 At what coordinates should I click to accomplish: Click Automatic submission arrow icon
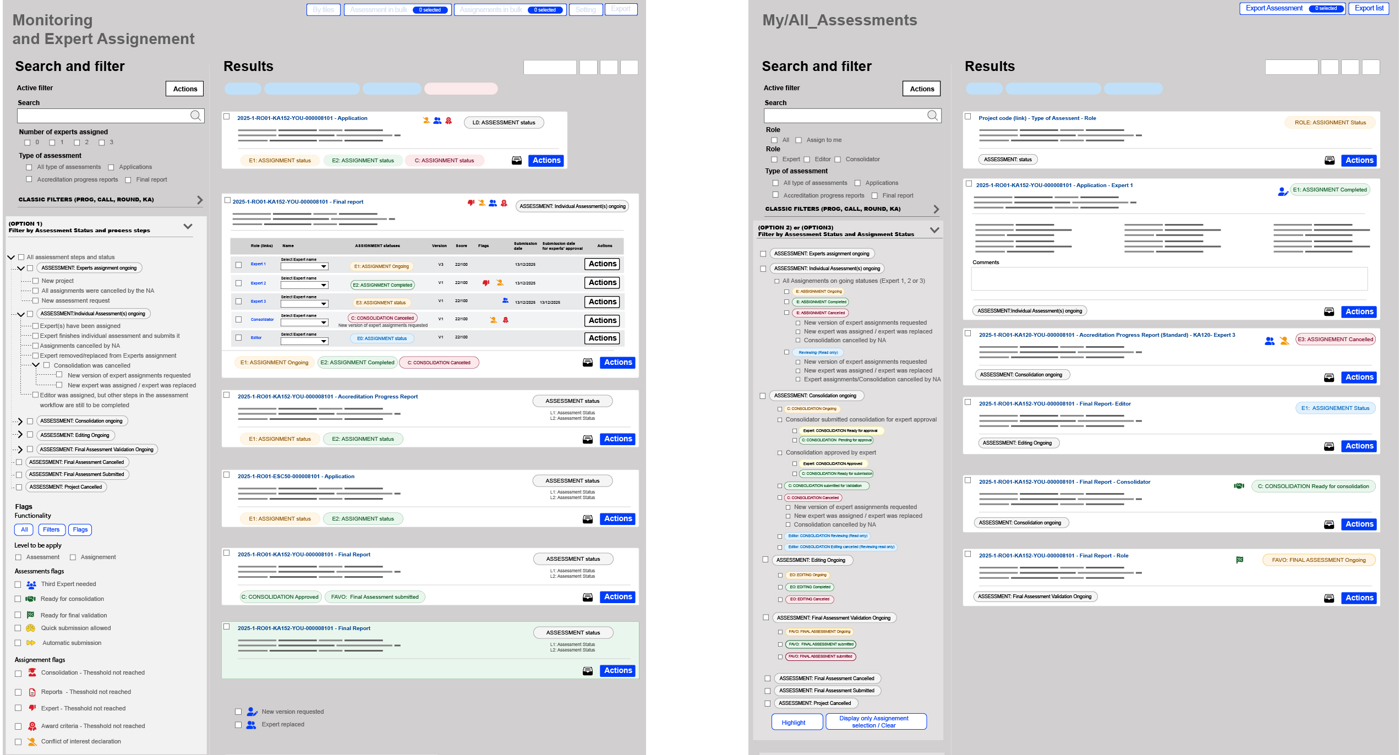[x=31, y=643]
